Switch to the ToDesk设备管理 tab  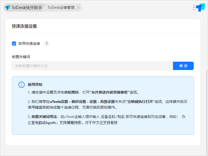(61, 8)
